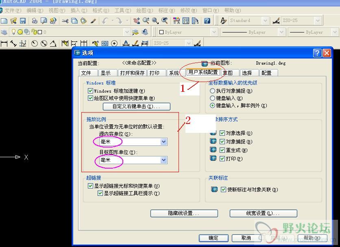Open the 工具(T) menu
The width and height of the screenshot is (340, 247).
(x=123, y=11)
